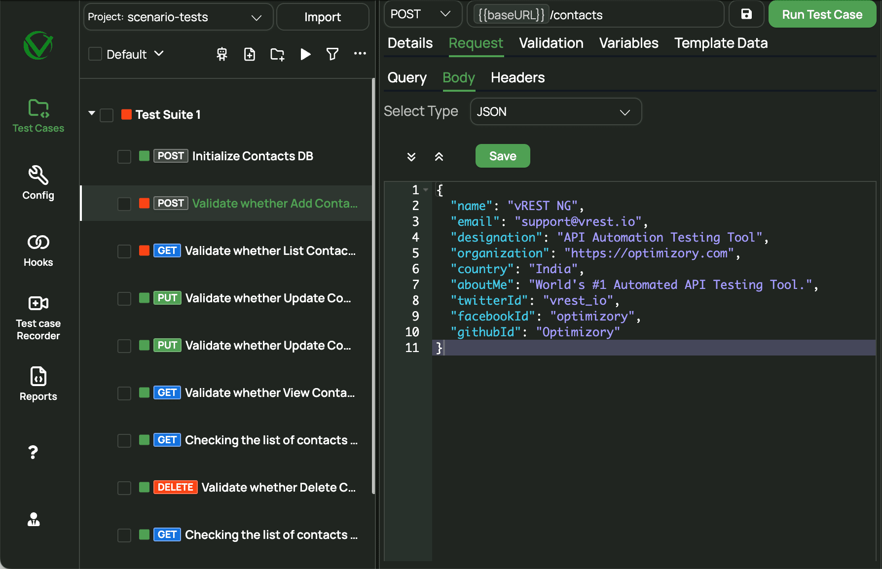882x569 pixels.
Task: Change the Select Type JSON dropdown
Action: (555, 112)
